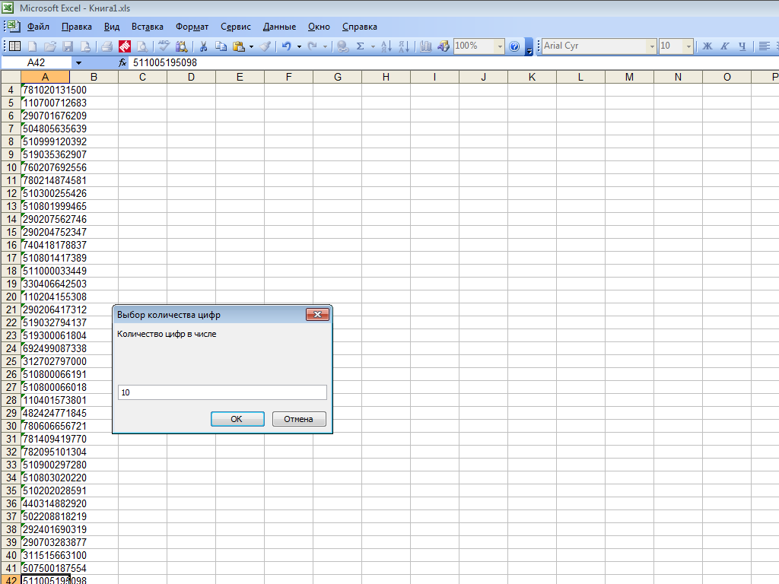Open the 100% zoom dropdown
This screenshot has height=584, width=779.
click(500, 46)
